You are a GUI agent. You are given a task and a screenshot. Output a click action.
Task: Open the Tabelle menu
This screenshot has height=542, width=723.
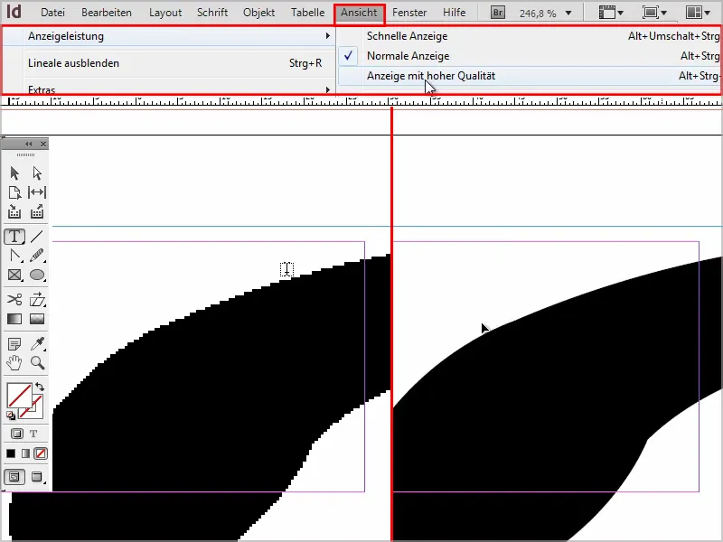pos(307,13)
